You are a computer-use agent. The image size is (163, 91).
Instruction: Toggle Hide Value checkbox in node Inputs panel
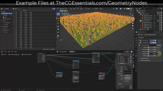(124, 81)
